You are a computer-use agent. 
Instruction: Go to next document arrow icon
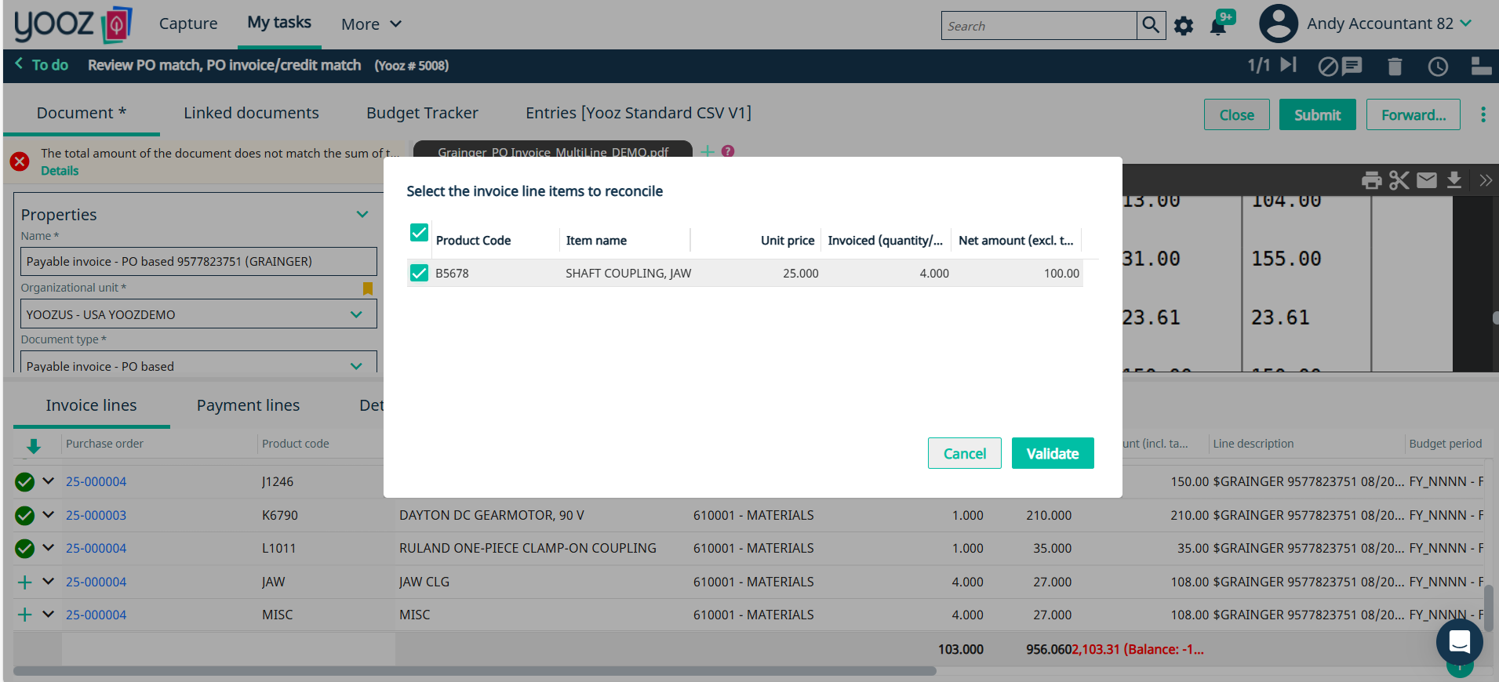click(1289, 65)
